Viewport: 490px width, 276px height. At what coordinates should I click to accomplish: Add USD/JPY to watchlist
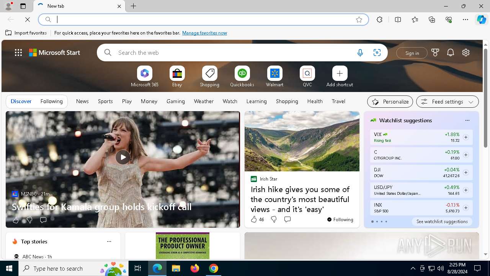(x=465, y=190)
